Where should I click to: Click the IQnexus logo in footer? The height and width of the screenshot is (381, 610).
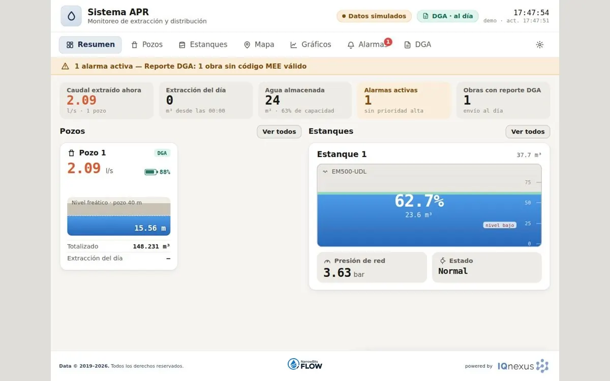523,366
